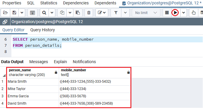Click the delete trash can icon
Viewport: 203px width, 109px height.
[x=89, y=13]
